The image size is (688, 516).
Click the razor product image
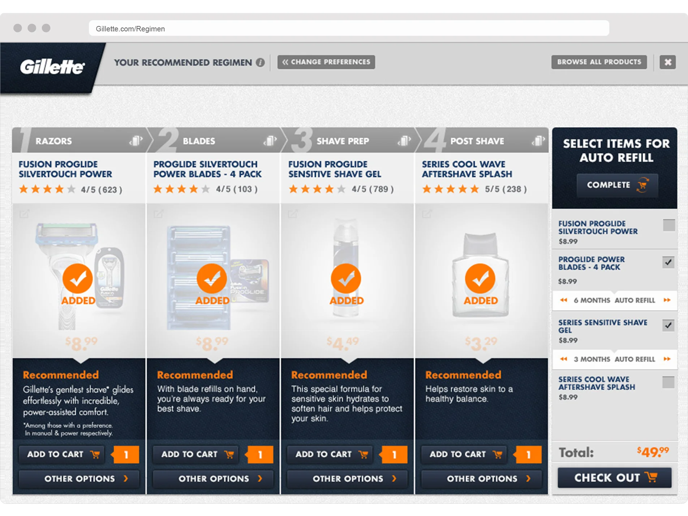click(80, 276)
